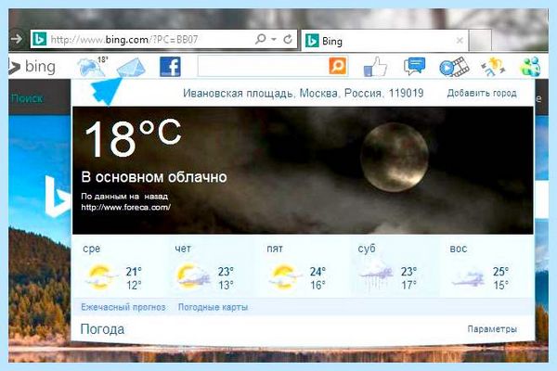
Task: Open the mail envelope toolbar icon
Action: tap(131, 67)
